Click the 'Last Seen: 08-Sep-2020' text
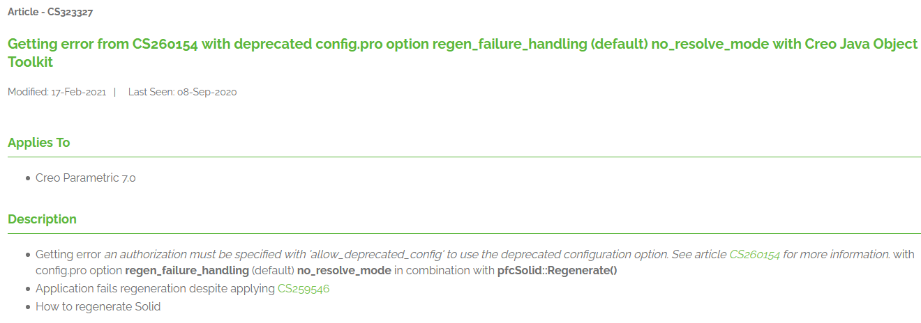921x323 pixels. tap(182, 92)
